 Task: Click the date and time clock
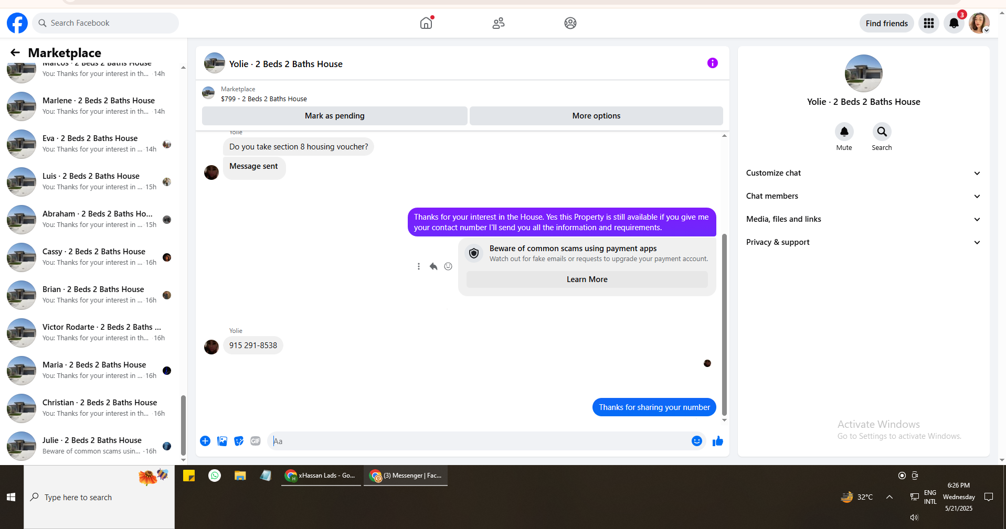959,497
